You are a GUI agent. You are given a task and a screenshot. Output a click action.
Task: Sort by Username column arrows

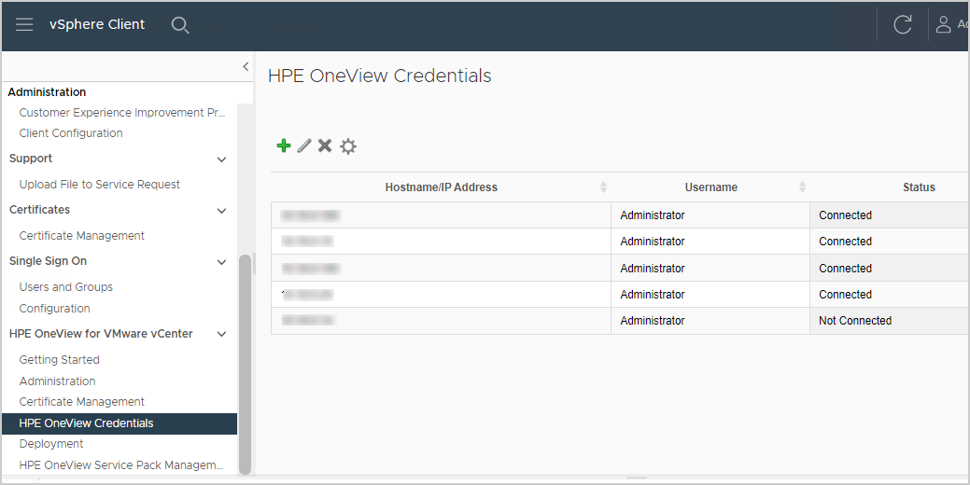click(x=802, y=187)
